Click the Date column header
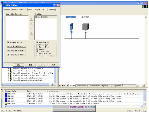This screenshot has width=149, height=113. click(37, 91)
